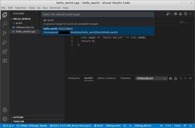Click the build target search field

click(97, 14)
